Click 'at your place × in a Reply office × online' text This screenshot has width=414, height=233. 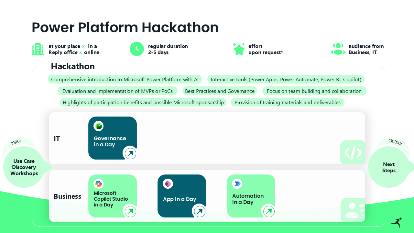coord(74,49)
